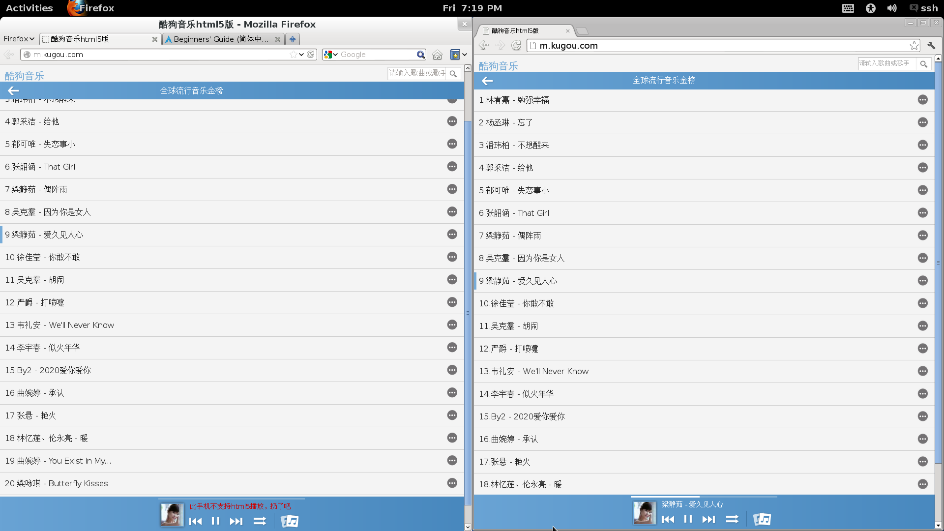Viewport: 944px width, 531px height.
Task: Open options for 2.杨丞琳 - 忘了 in right window
Action: [923, 122]
